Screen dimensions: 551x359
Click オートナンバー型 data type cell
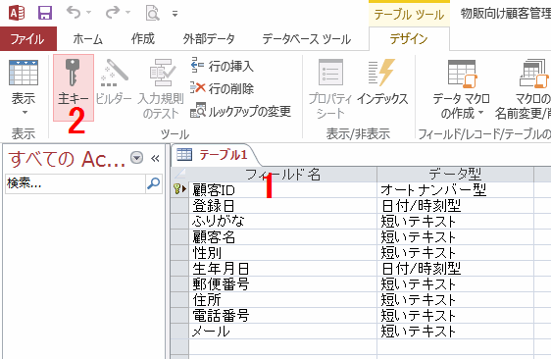click(x=456, y=190)
